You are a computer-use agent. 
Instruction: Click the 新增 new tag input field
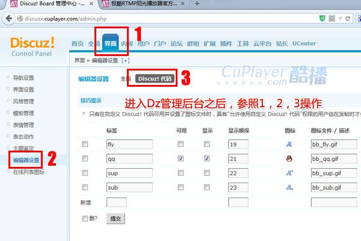(x=116, y=203)
